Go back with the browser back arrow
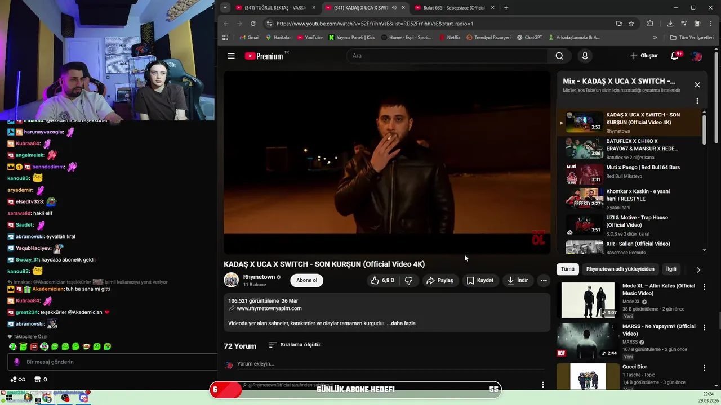 coord(226,24)
